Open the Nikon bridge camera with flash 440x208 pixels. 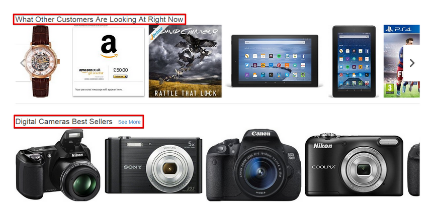point(58,165)
